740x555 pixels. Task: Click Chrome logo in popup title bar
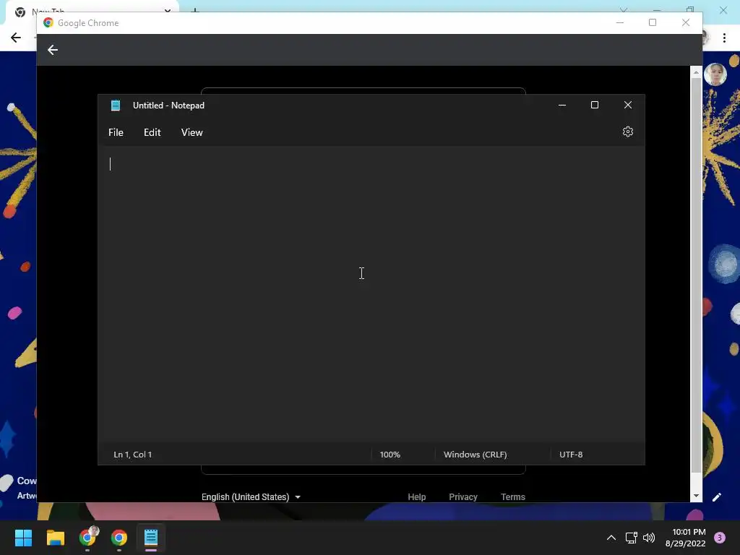tap(48, 22)
